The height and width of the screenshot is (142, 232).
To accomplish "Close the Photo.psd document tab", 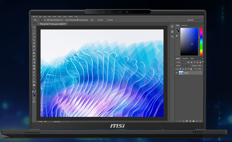I will [38, 24].
